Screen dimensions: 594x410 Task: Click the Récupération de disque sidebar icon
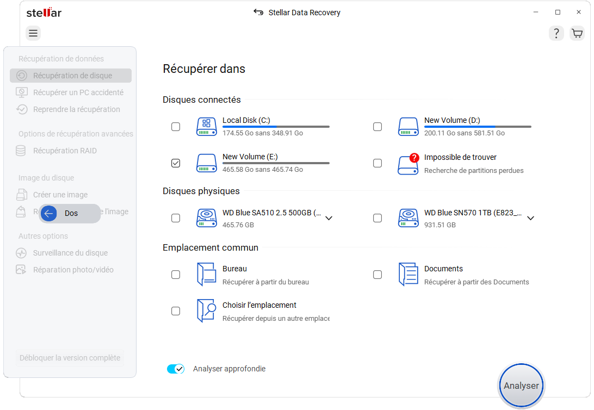point(22,76)
